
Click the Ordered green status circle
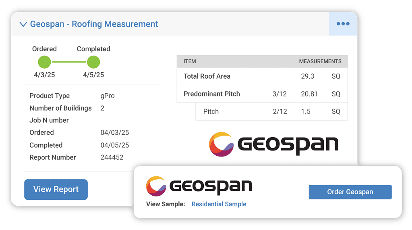(44, 62)
